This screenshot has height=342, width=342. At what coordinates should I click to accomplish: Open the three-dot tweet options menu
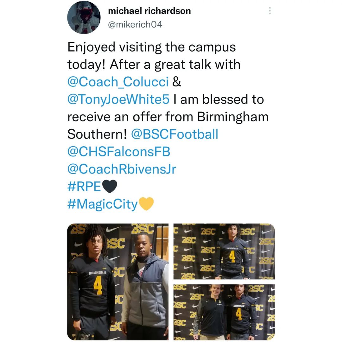pos(270,11)
